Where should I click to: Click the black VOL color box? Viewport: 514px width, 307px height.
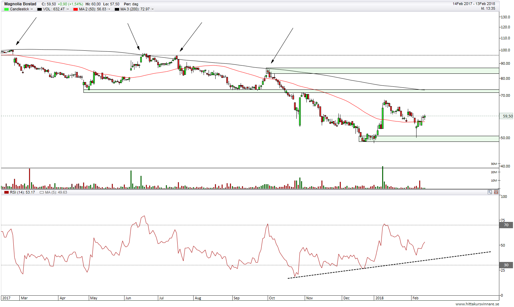(39, 9)
